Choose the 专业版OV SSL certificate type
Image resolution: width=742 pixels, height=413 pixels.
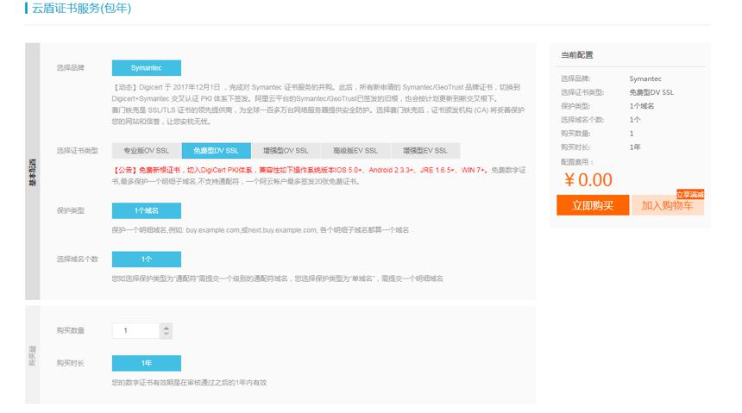tap(146, 150)
